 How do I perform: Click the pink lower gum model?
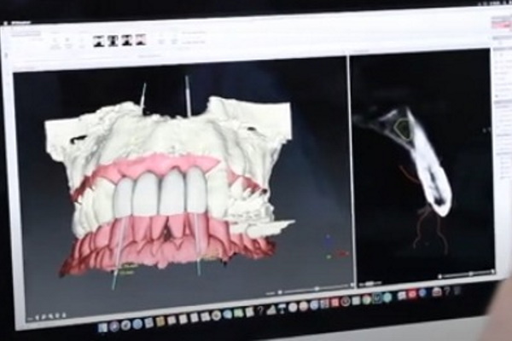[x=171, y=243]
